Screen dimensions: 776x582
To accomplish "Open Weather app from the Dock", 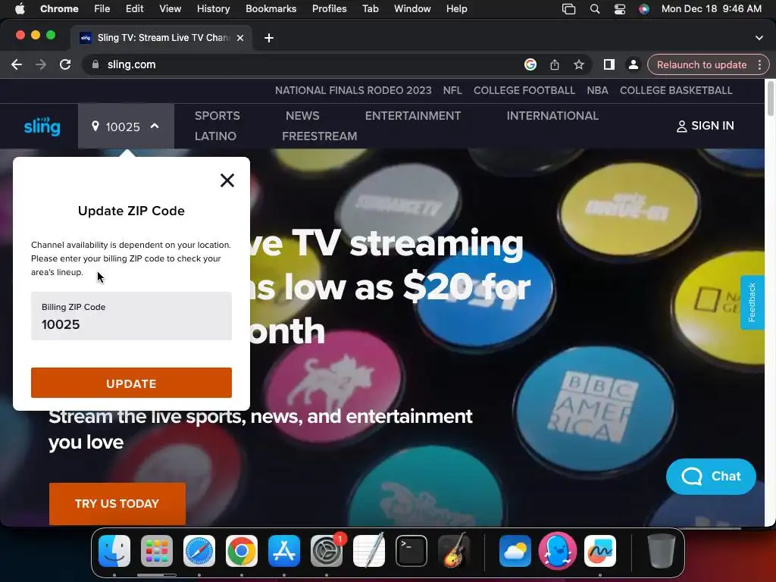I will click(515, 551).
